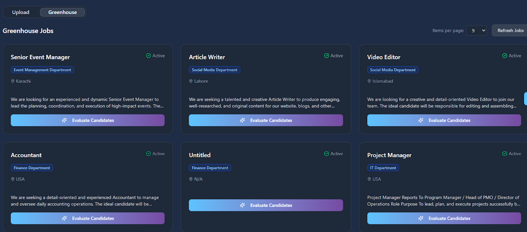Open the Items per page dropdown
Viewport: 527px width, 232px height.
tap(476, 31)
